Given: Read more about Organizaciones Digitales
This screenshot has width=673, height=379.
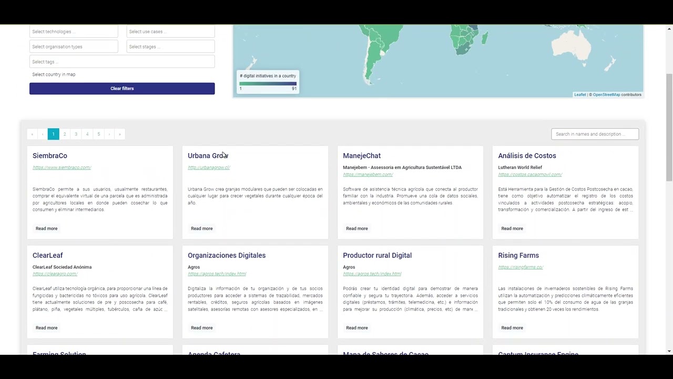Looking at the screenshot, I should [x=202, y=328].
